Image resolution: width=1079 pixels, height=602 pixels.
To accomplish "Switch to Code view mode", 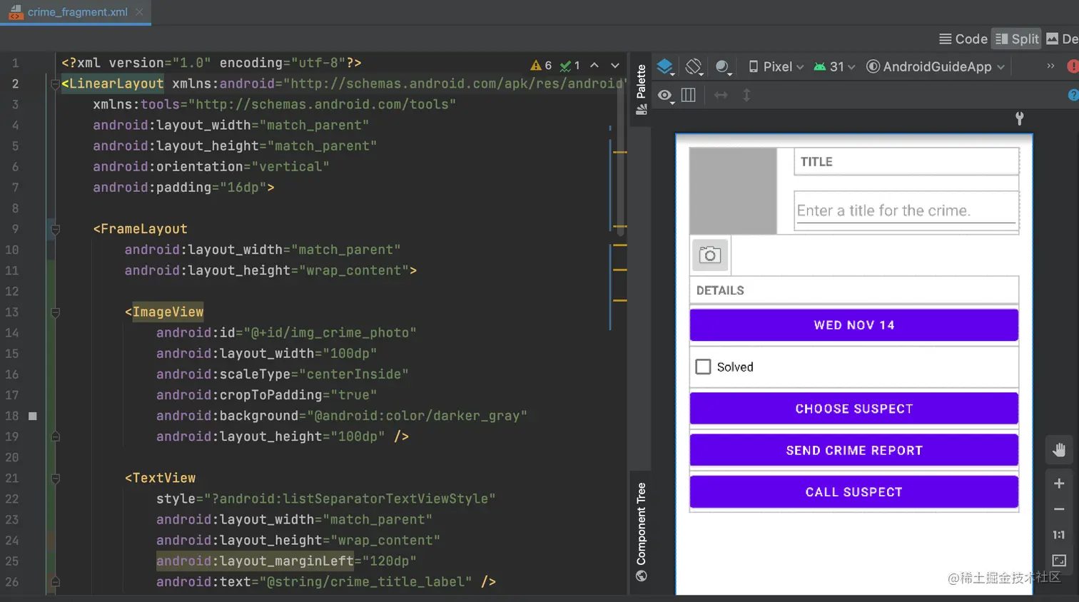I will point(963,39).
